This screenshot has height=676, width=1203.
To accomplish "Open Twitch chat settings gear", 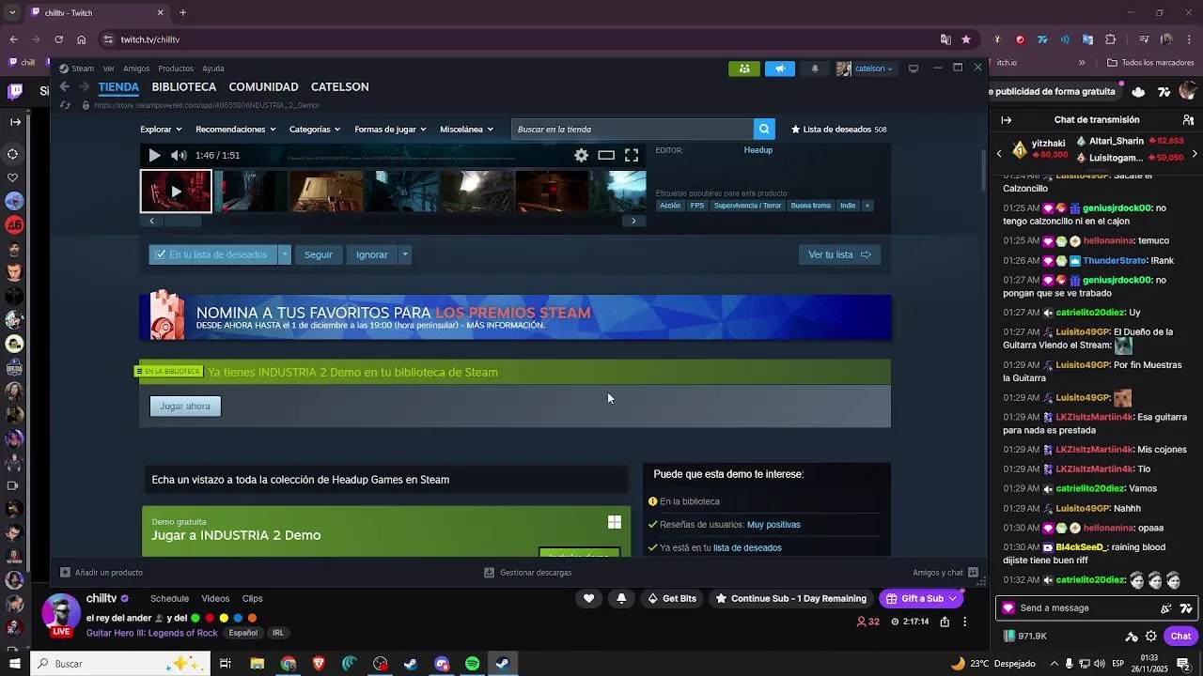I will 1150,636.
